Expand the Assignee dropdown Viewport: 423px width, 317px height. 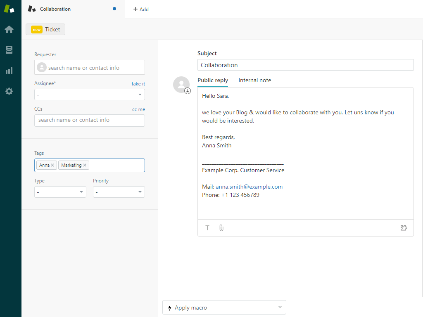[90, 95]
